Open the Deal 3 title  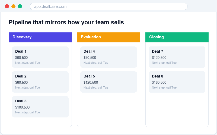point(21,101)
